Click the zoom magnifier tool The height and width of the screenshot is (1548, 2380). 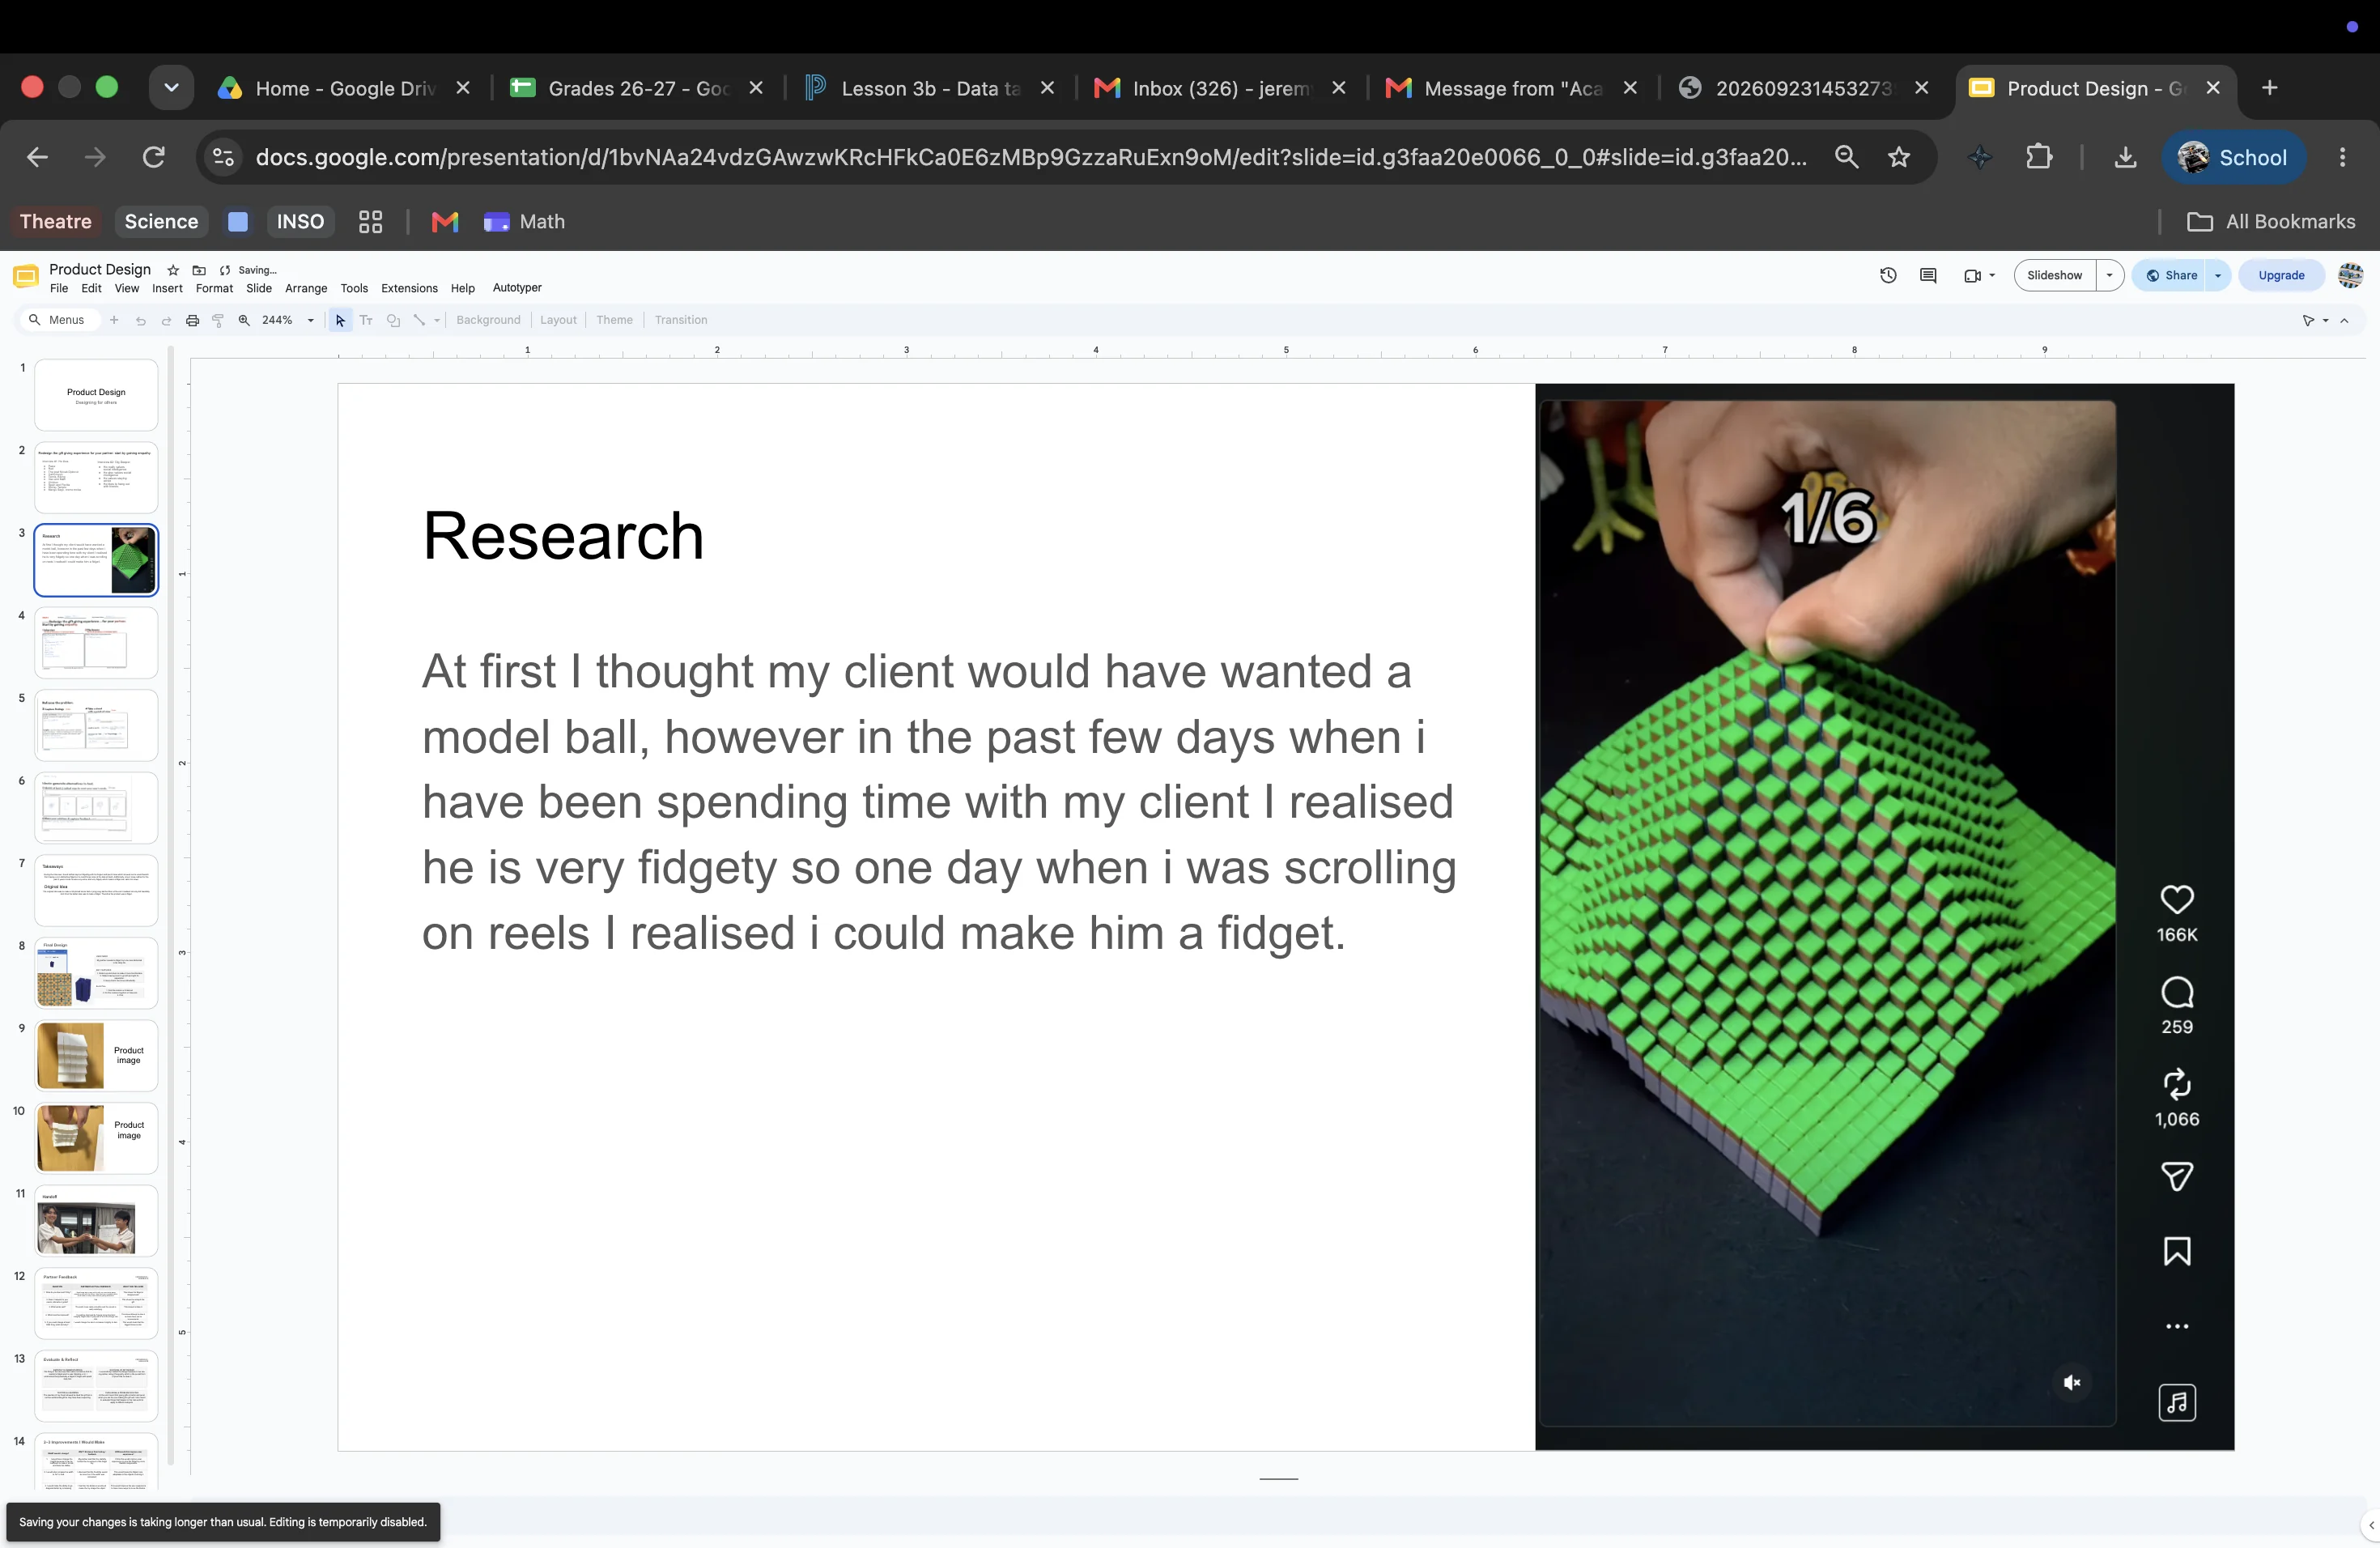pyautogui.click(x=244, y=320)
